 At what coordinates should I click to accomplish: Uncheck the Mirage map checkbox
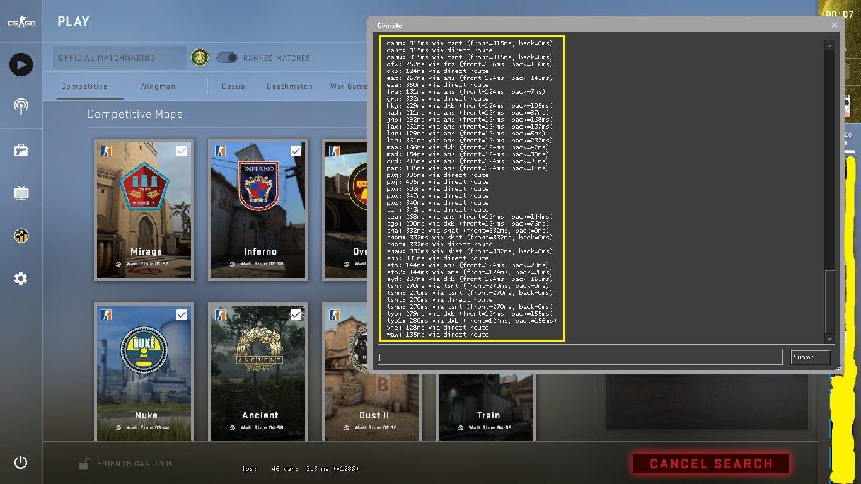pos(182,151)
